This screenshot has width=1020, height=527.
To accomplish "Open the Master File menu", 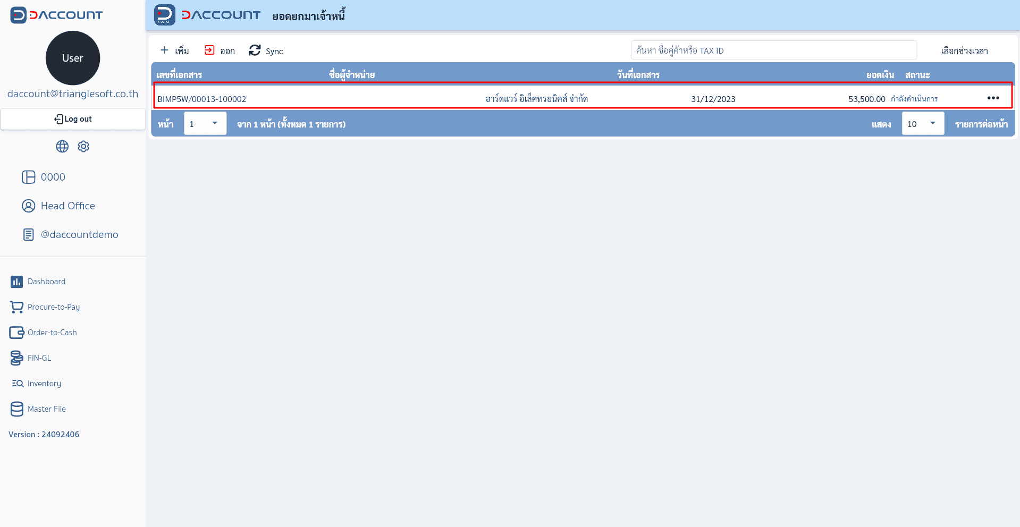I will 47,409.
